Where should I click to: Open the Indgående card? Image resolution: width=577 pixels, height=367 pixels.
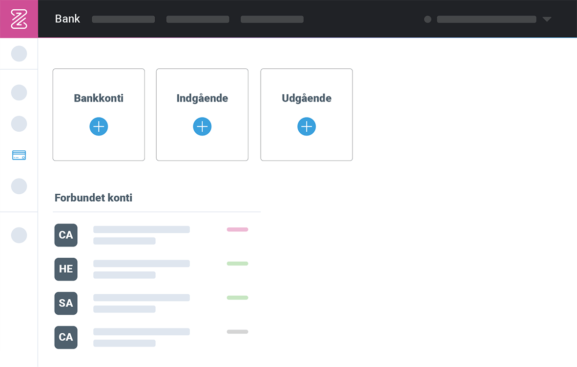pos(202,115)
